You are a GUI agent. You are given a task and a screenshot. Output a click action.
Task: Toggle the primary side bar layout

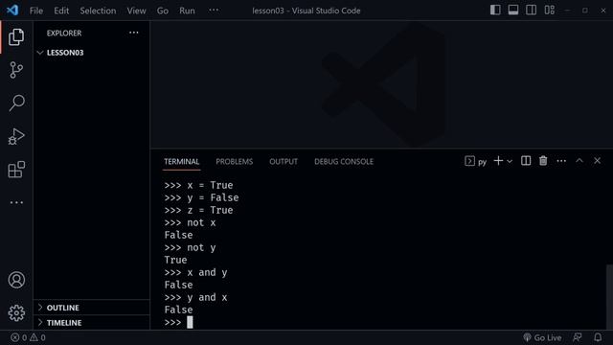pyautogui.click(x=495, y=11)
